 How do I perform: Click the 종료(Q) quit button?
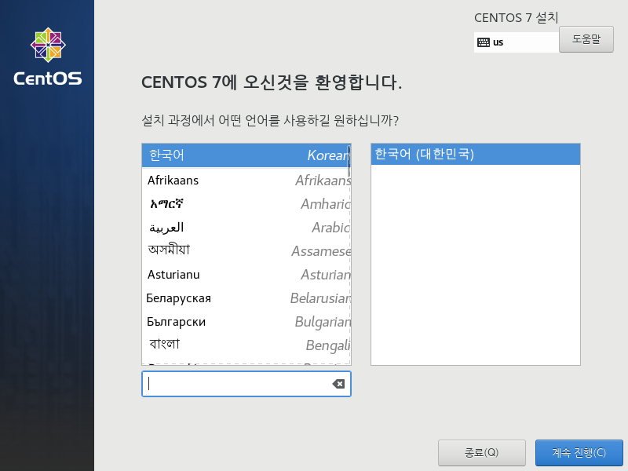pos(481,453)
